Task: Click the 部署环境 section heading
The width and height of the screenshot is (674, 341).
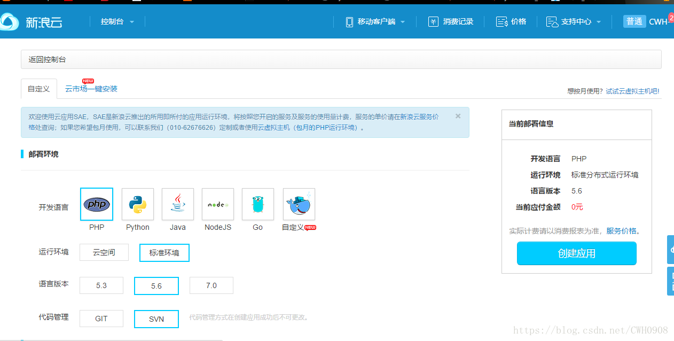Action: coord(43,154)
